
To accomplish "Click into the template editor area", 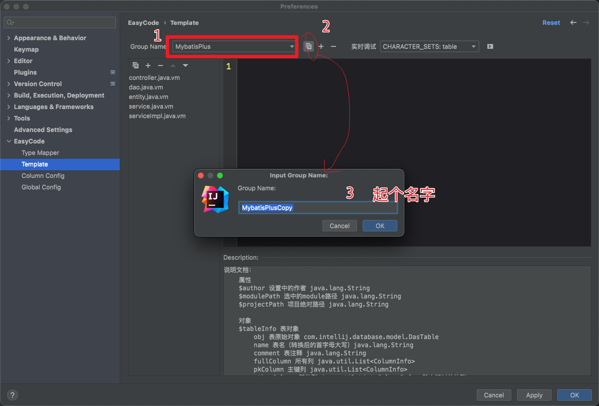I will tap(414, 153).
